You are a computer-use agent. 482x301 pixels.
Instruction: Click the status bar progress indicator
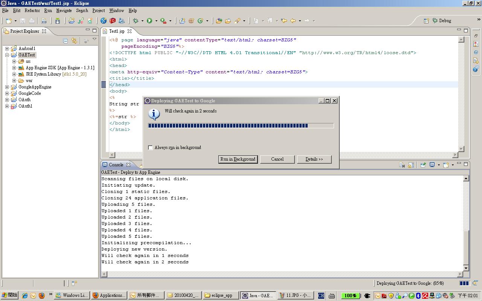tap(464, 283)
